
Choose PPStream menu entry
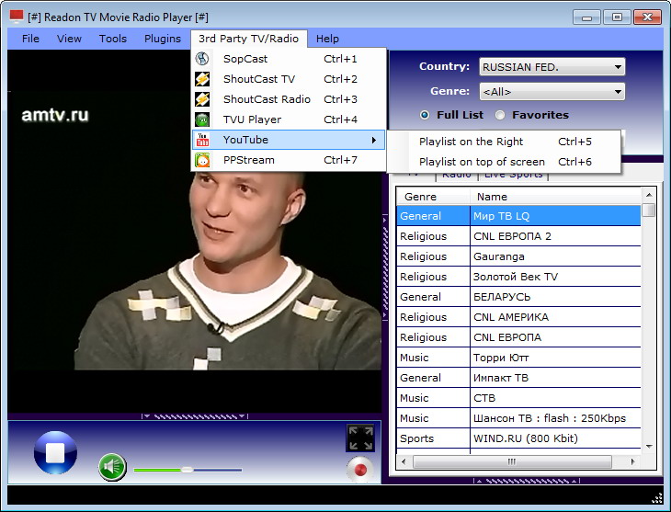[289, 160]
